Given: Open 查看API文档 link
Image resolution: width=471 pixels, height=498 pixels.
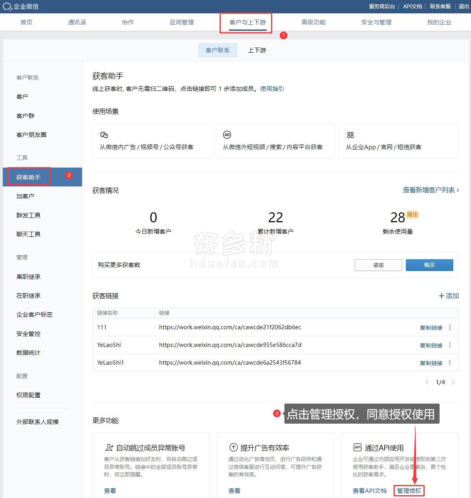Looking at the screenshot, I should point(370,491).
